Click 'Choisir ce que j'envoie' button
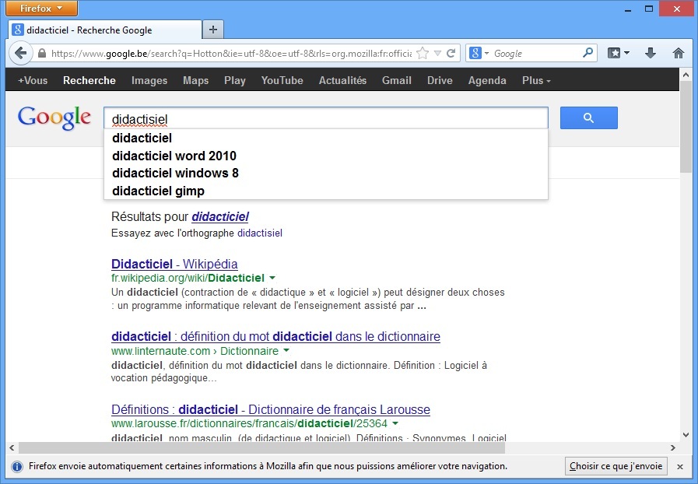 pyautogui.click(x=616, y=466)
